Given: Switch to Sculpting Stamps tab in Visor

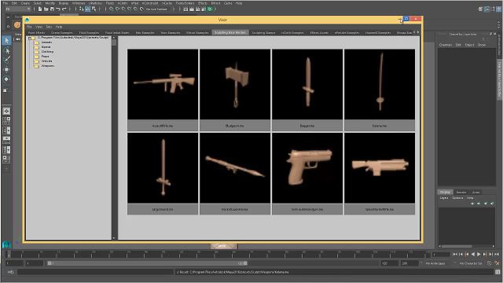Looking at the screenshot, I should (263, 33).
